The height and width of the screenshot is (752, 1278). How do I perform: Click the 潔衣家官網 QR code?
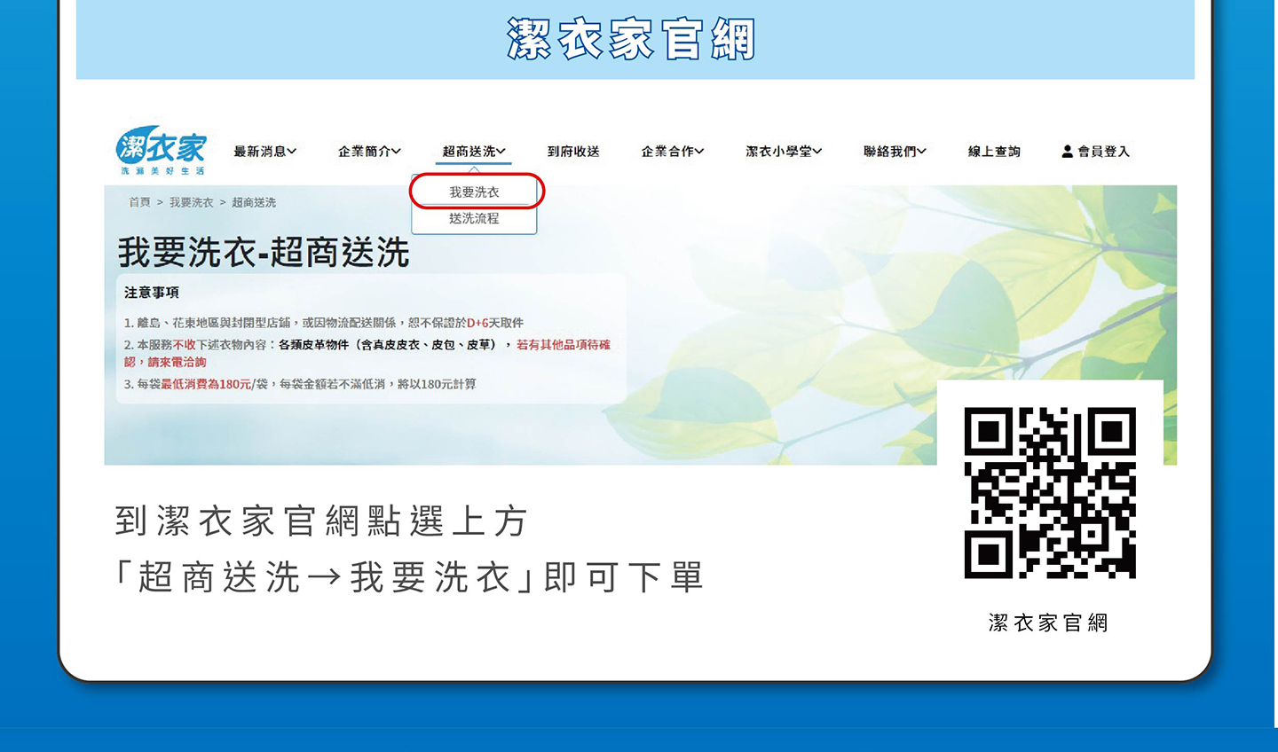1050,493
